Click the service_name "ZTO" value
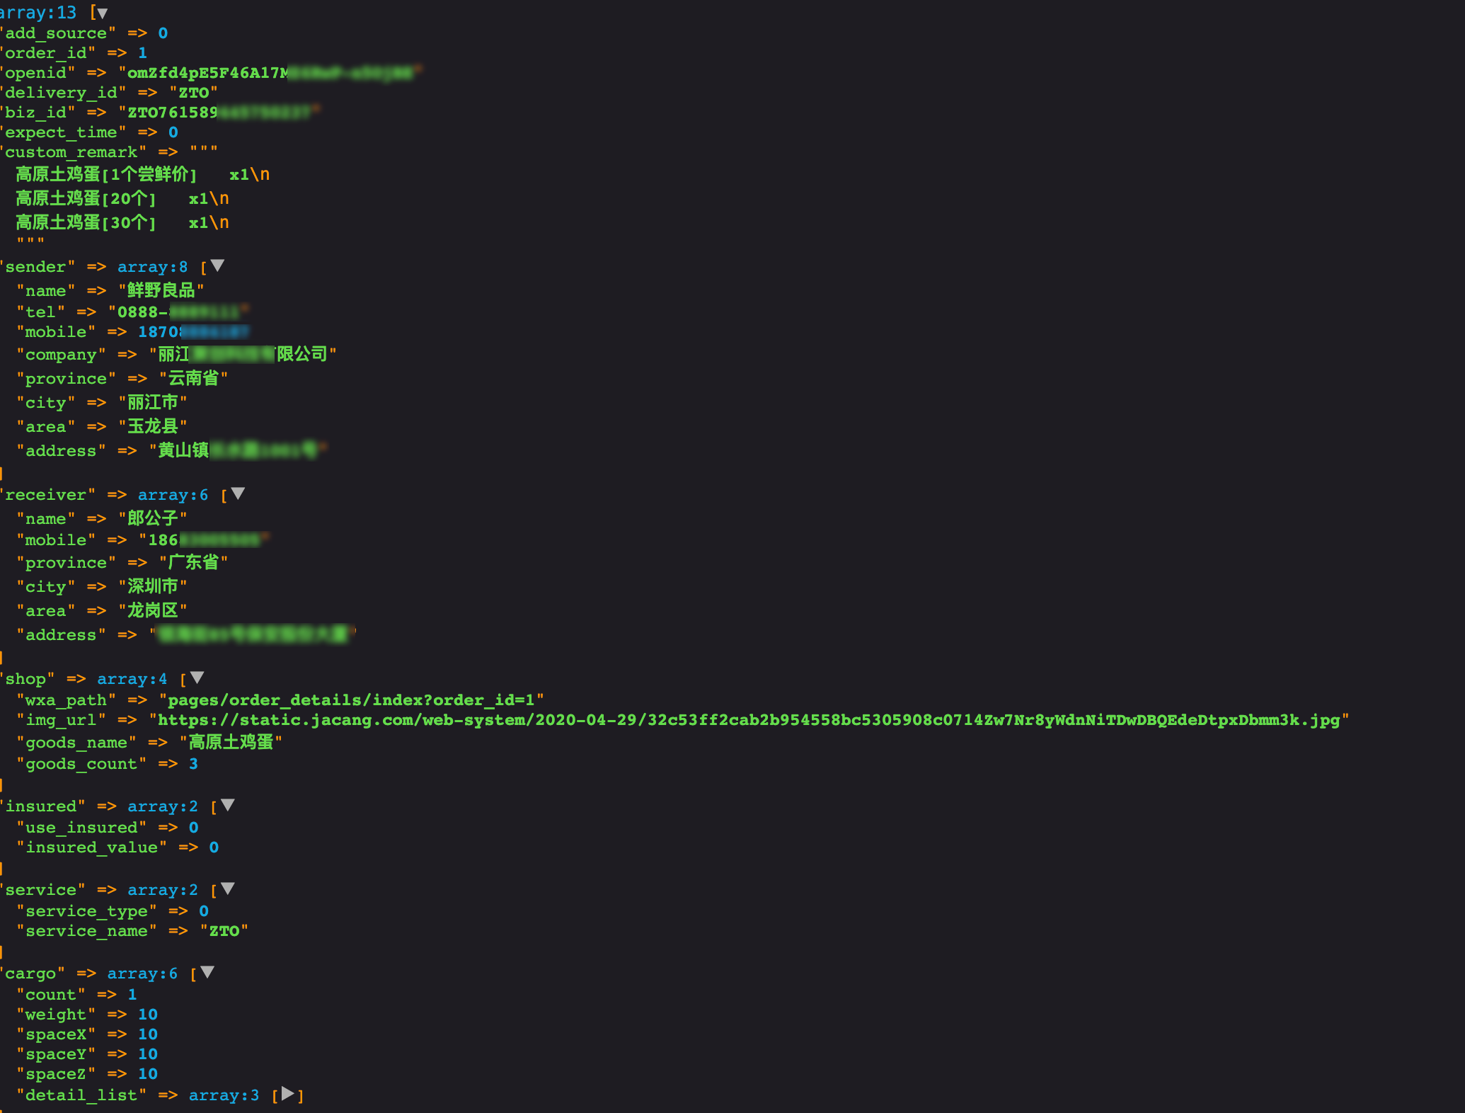This screenshot has height=1113, width=1465. [224, 931]
